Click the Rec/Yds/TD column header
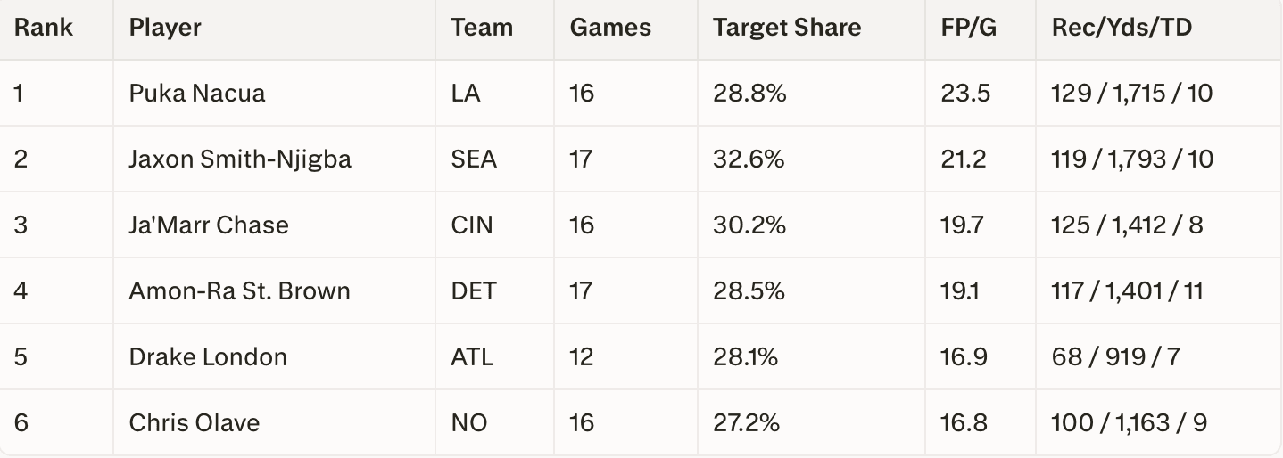The height and width of the screenshot is (458, 1283). click(1122, 28)
